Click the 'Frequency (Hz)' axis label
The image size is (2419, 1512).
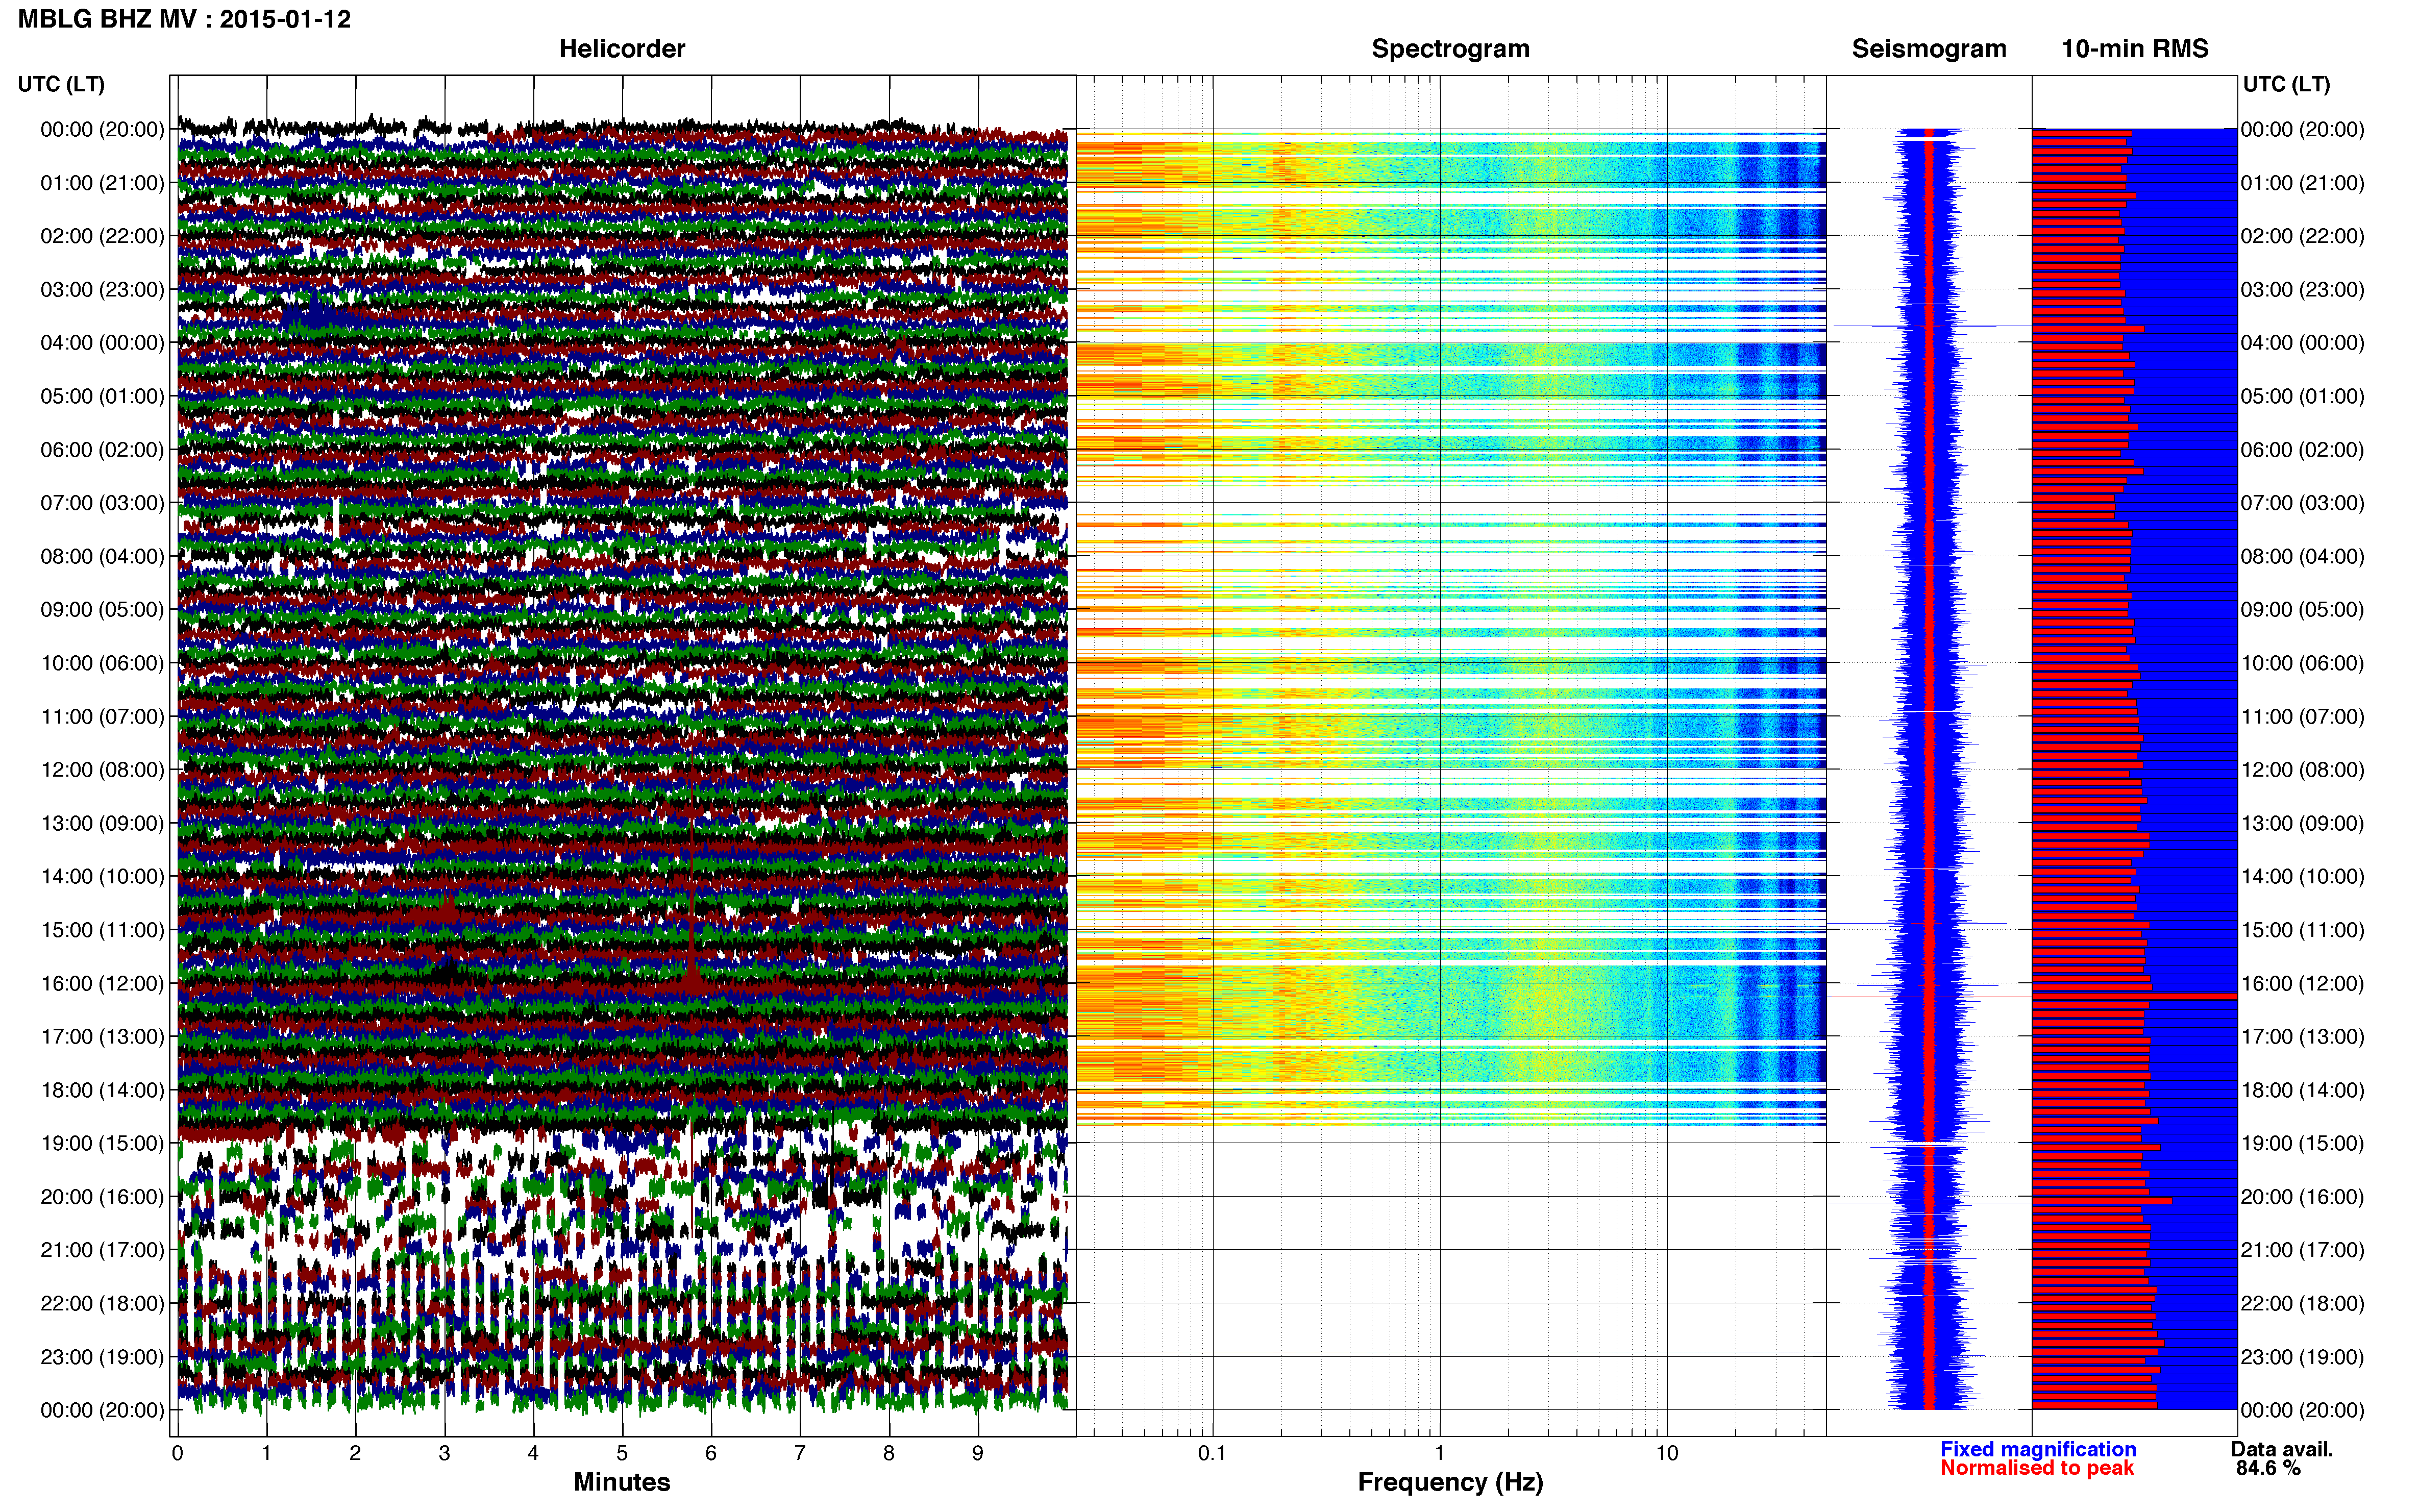pyautogui.click(x=1450, y=1482)
